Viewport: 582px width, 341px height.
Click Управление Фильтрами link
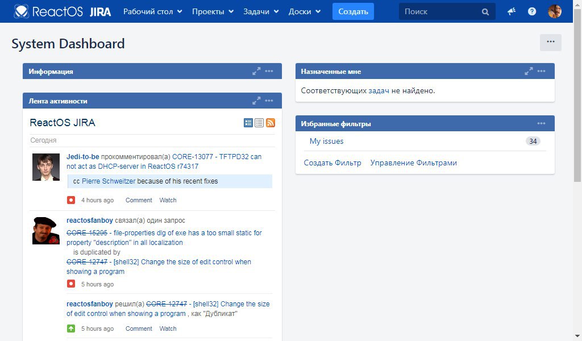[x=414, y=163]
